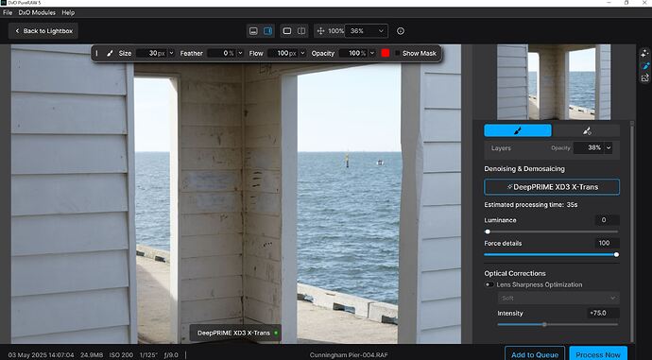Click the brush icon beside Size
Screen dimensions: 652x360
(x=110, y=53)
